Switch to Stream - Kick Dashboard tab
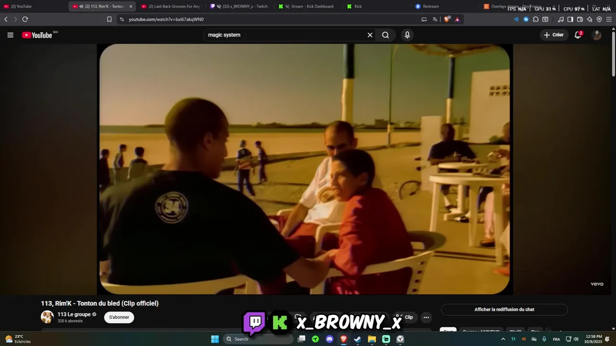616x346 pixels. point(308,6)
